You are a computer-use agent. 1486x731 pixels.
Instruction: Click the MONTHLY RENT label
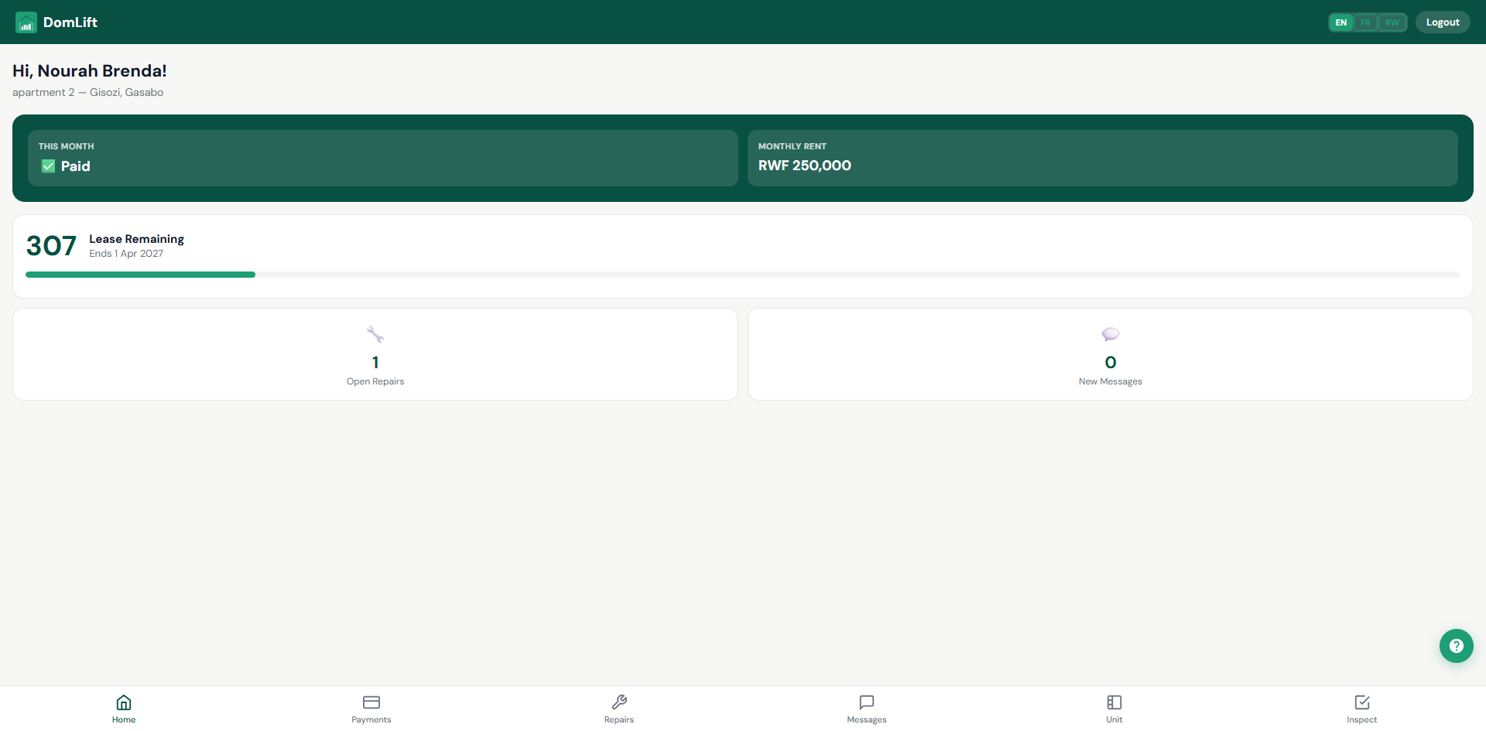coord(793,146)
